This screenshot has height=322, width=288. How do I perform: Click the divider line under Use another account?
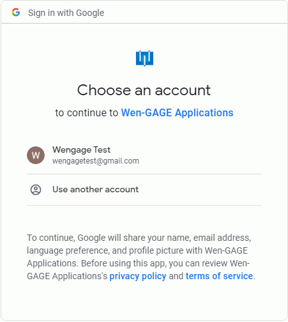point(144,205)
